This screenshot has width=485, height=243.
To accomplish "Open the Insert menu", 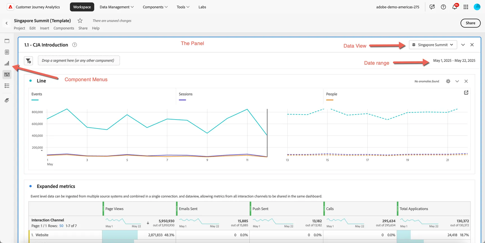I will tap(44, 28).
